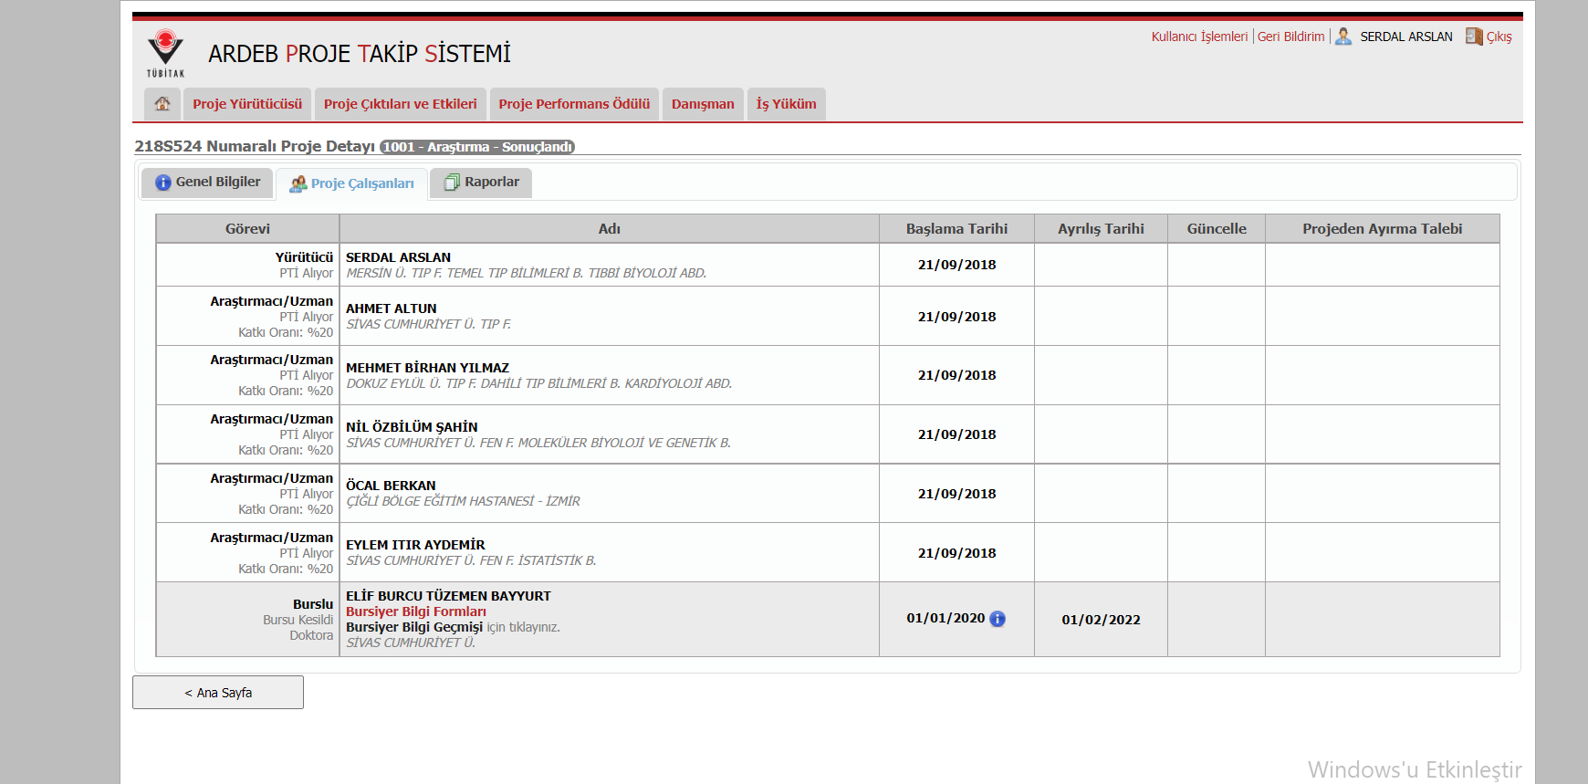Select NİL ÖZBİLÜM ŞAHİN name
Screen dimensions: 1588x784
(412, 427)
